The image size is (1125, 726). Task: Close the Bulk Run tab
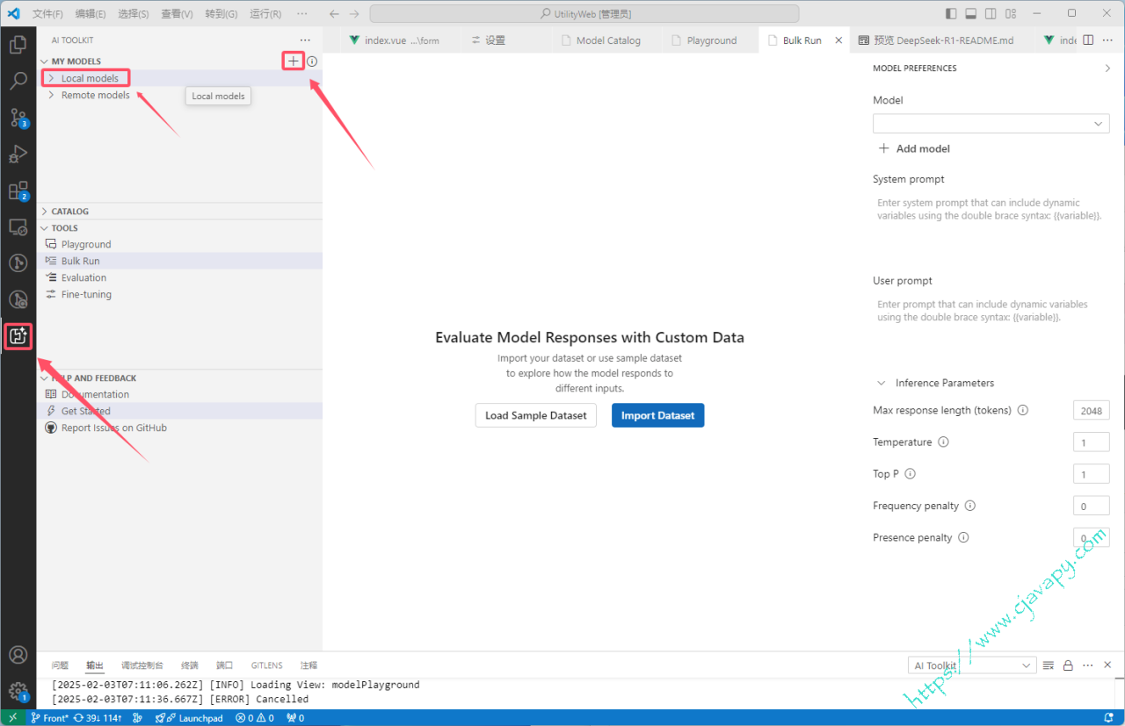[x=838, y=40]
